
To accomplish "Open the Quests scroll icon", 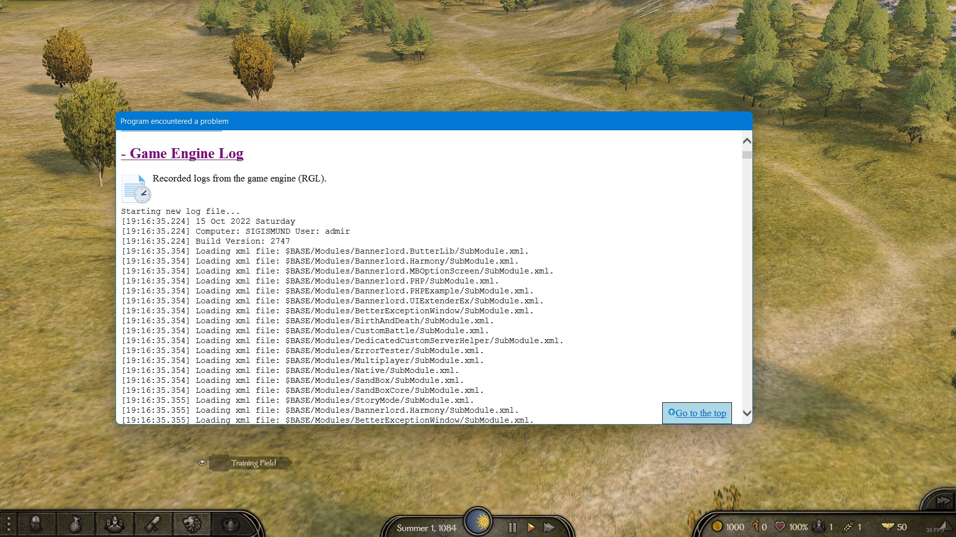I will click(153, 524).
